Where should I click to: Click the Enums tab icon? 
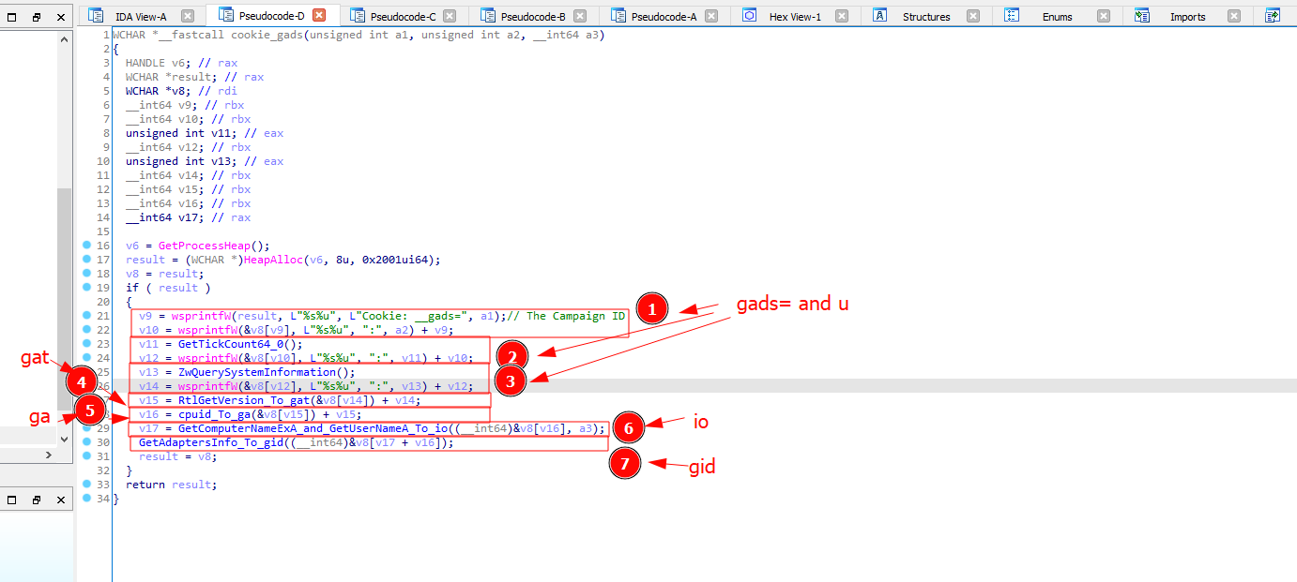click(x=1012, y=16)
